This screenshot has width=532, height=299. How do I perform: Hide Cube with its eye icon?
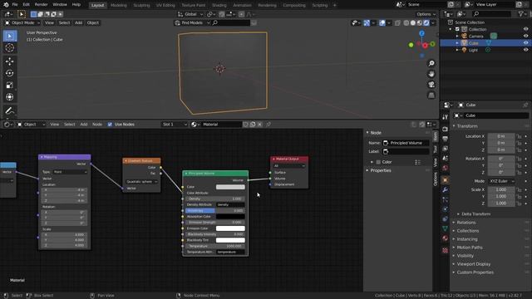[x=525, y=43]
